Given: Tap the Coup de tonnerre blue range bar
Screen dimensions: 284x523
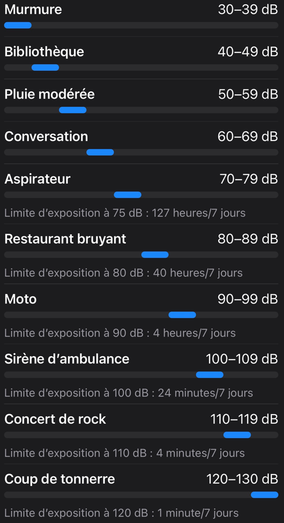Looking at the screenshot, I should point(264,495).
